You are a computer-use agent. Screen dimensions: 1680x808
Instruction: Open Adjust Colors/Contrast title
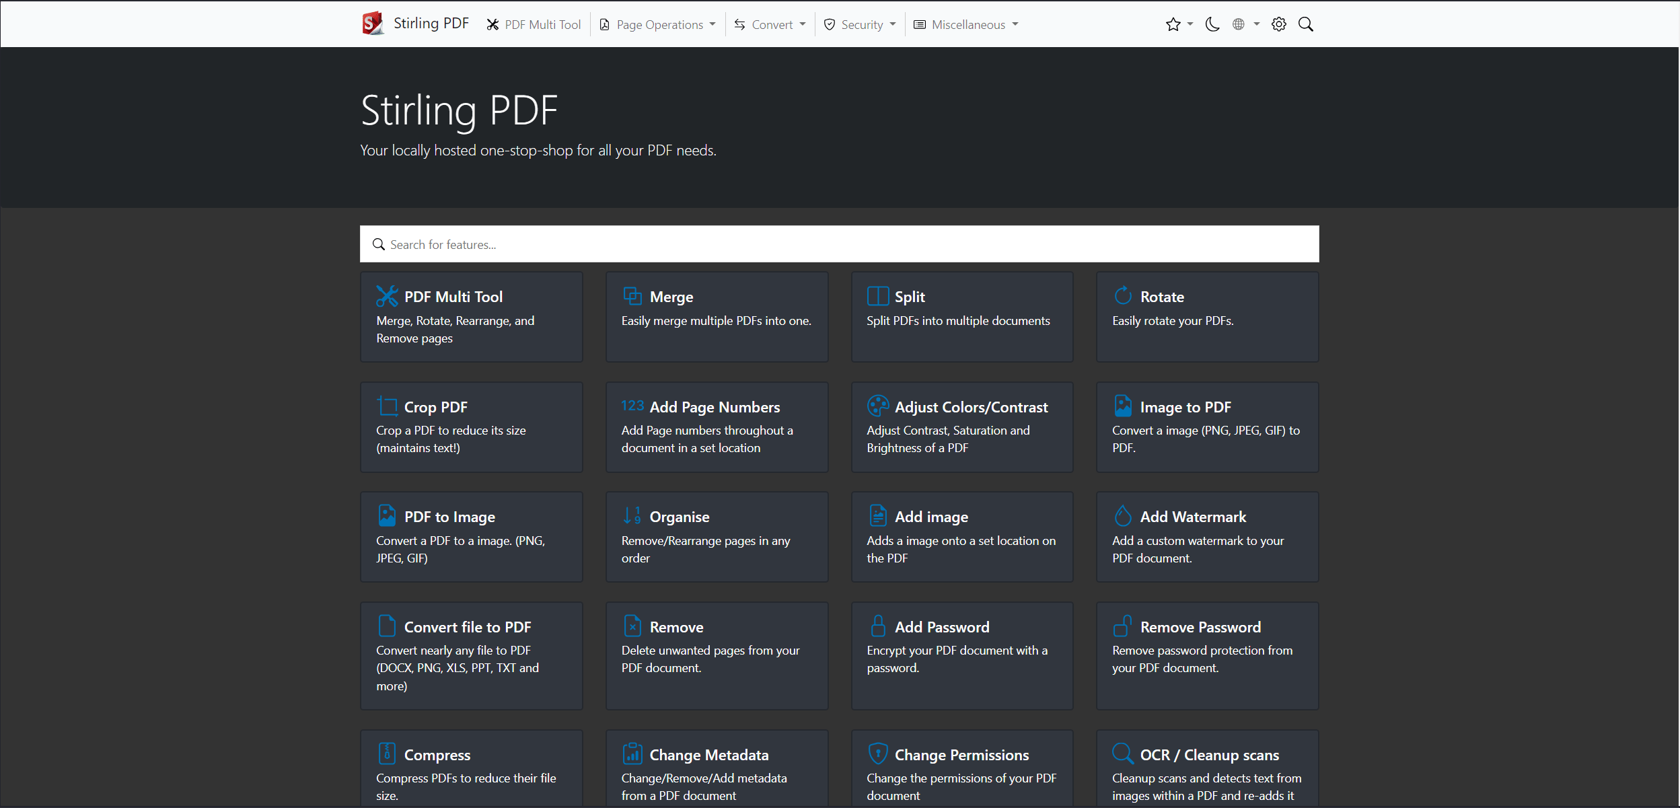click(971, 407)
